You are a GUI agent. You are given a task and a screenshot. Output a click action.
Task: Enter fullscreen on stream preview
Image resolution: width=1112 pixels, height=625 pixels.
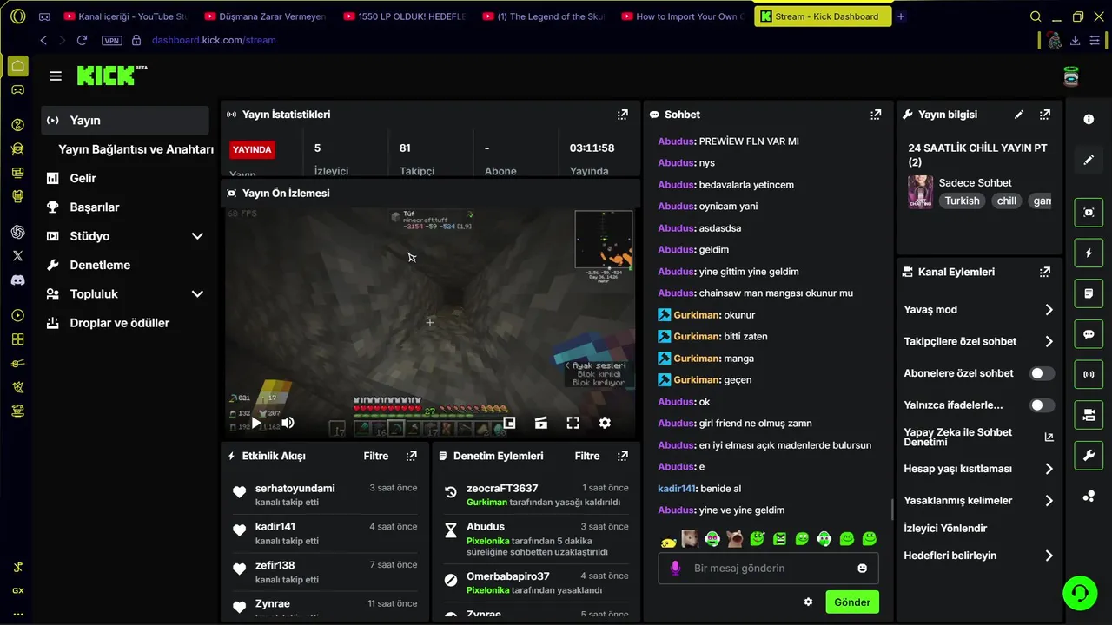pos(573,423)
